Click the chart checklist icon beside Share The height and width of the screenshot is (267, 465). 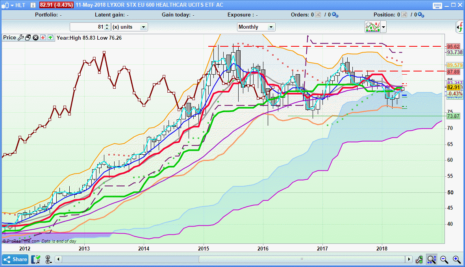(36, 259)
